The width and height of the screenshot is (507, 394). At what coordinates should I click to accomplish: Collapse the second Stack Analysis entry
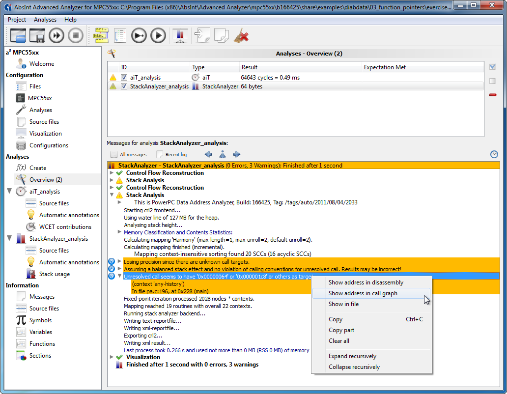tap(112, 195)
